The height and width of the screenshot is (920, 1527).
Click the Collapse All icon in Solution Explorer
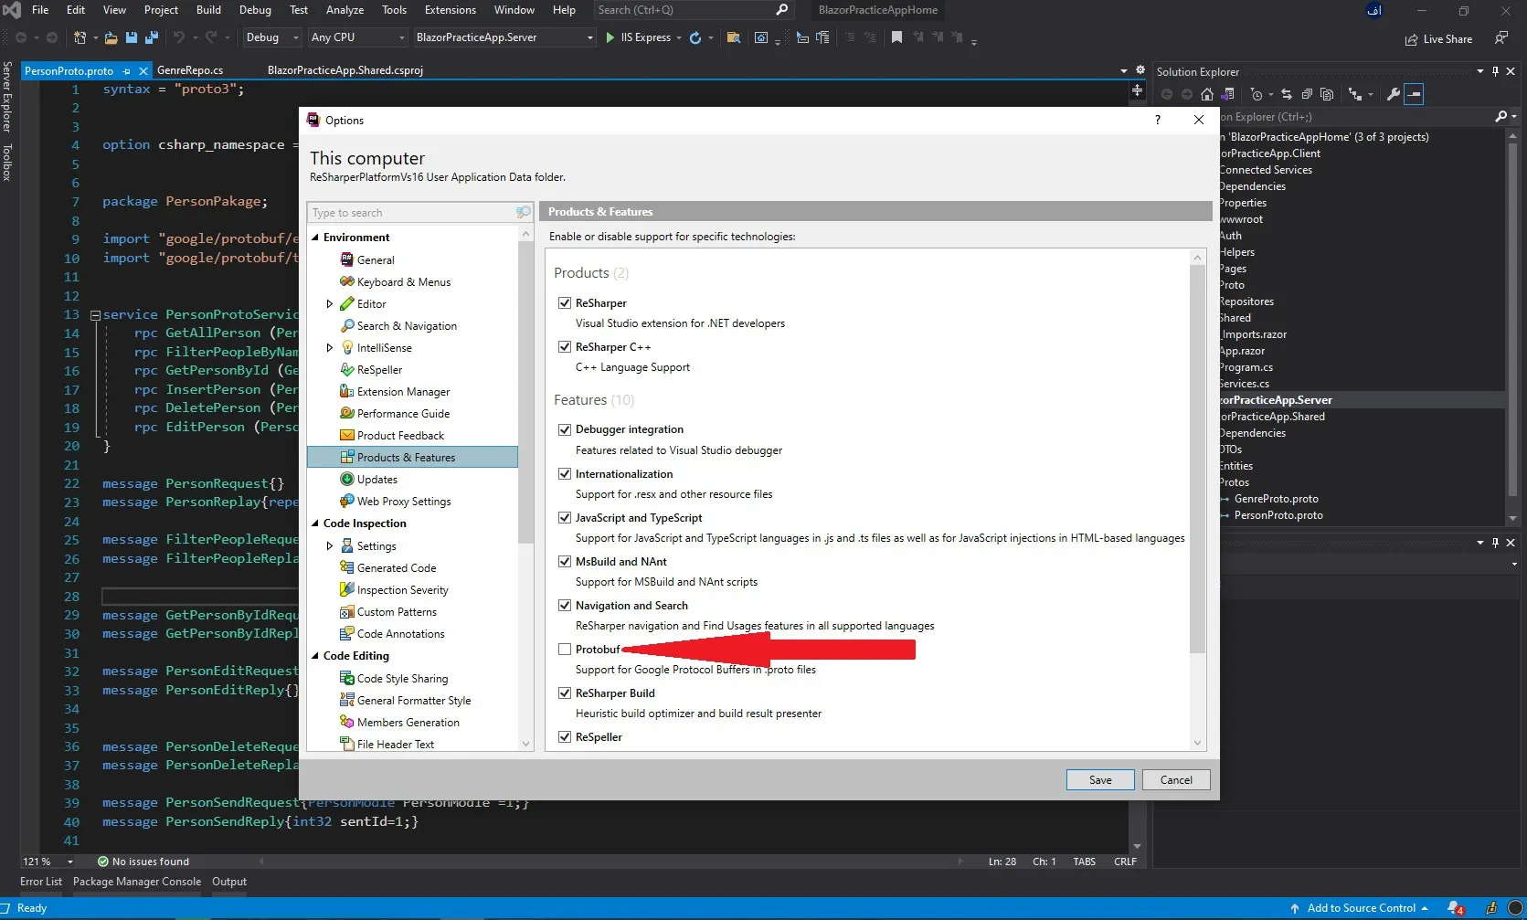click(x=1307, y=94)
